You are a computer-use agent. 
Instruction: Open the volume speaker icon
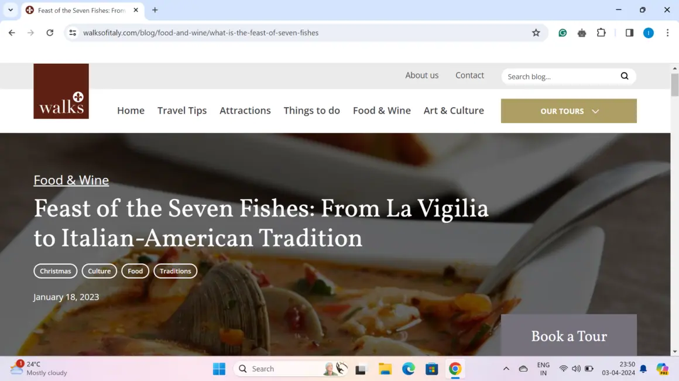pos(576,369)
